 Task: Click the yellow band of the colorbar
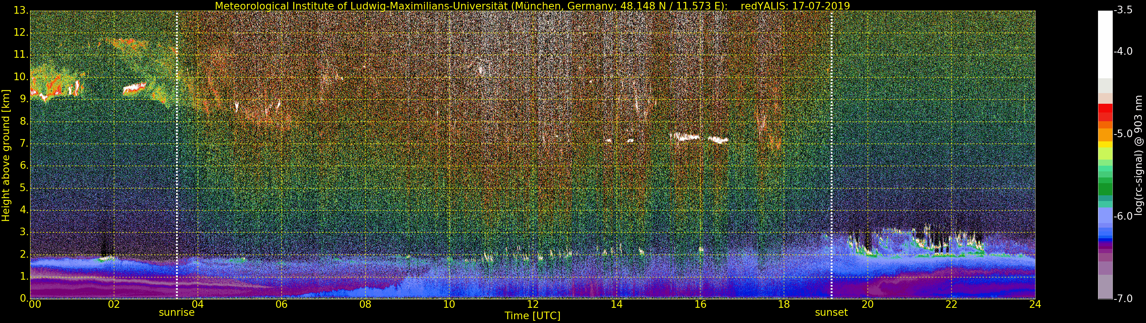(x=1105, y=145)
